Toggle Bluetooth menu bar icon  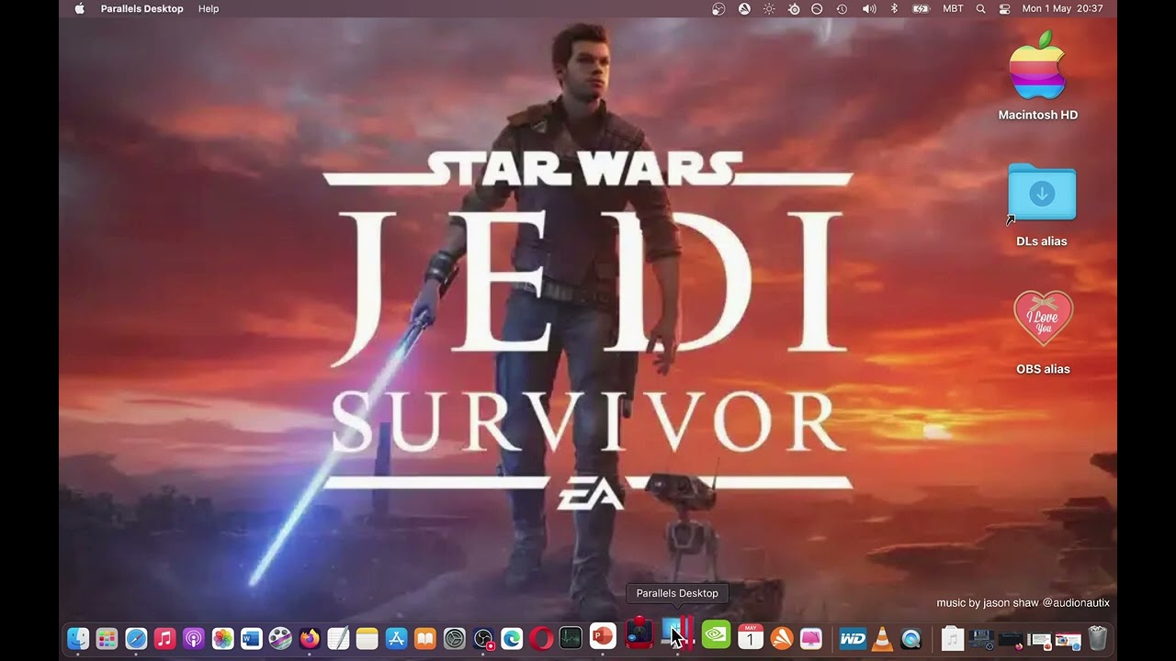pyautogui.click(x=894, y=8)
